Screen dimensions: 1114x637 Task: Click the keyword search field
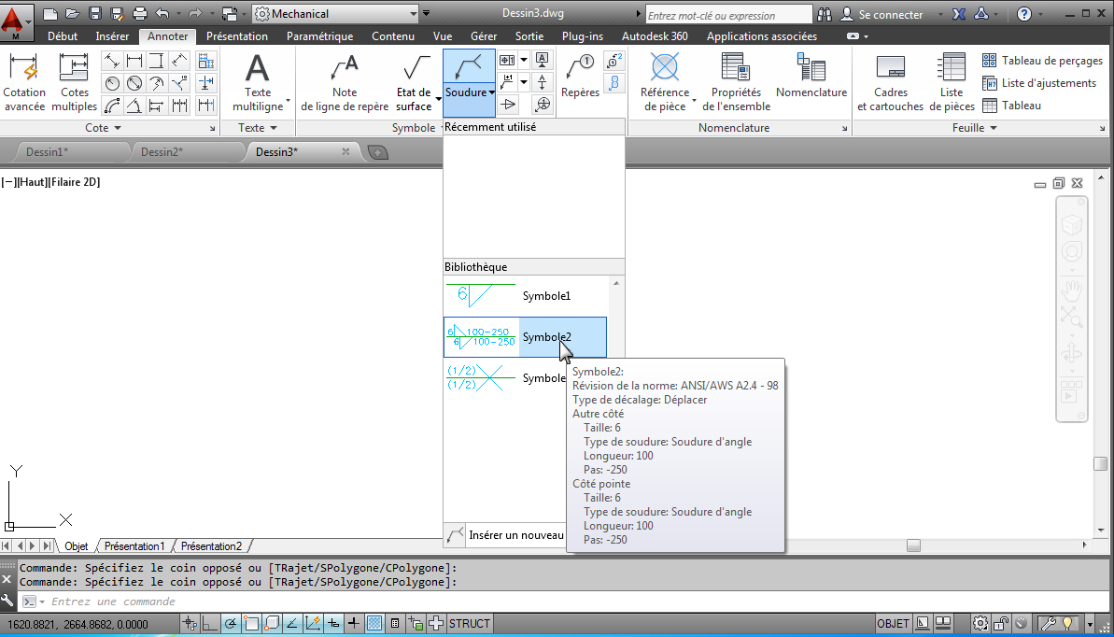pyautogui.click(x=729, y=15)
